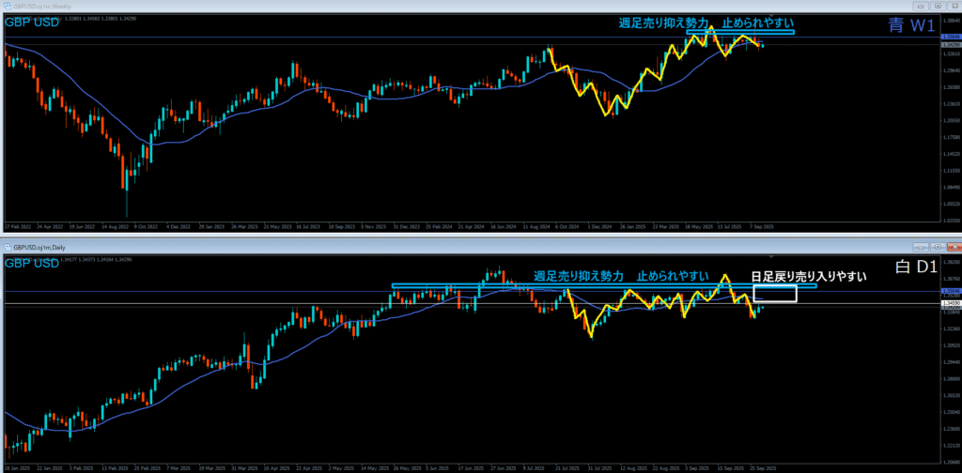Click blue 1.35646 price label on Weekly axis

950,37
